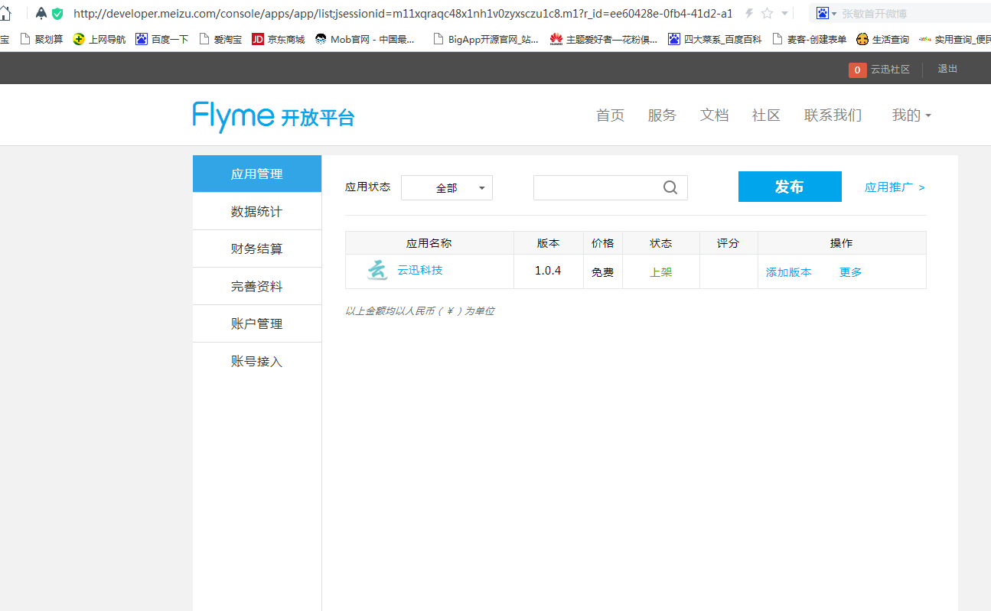Click 应用名称 column header
Screen dimensions: 991x611
tap(429, 243)
